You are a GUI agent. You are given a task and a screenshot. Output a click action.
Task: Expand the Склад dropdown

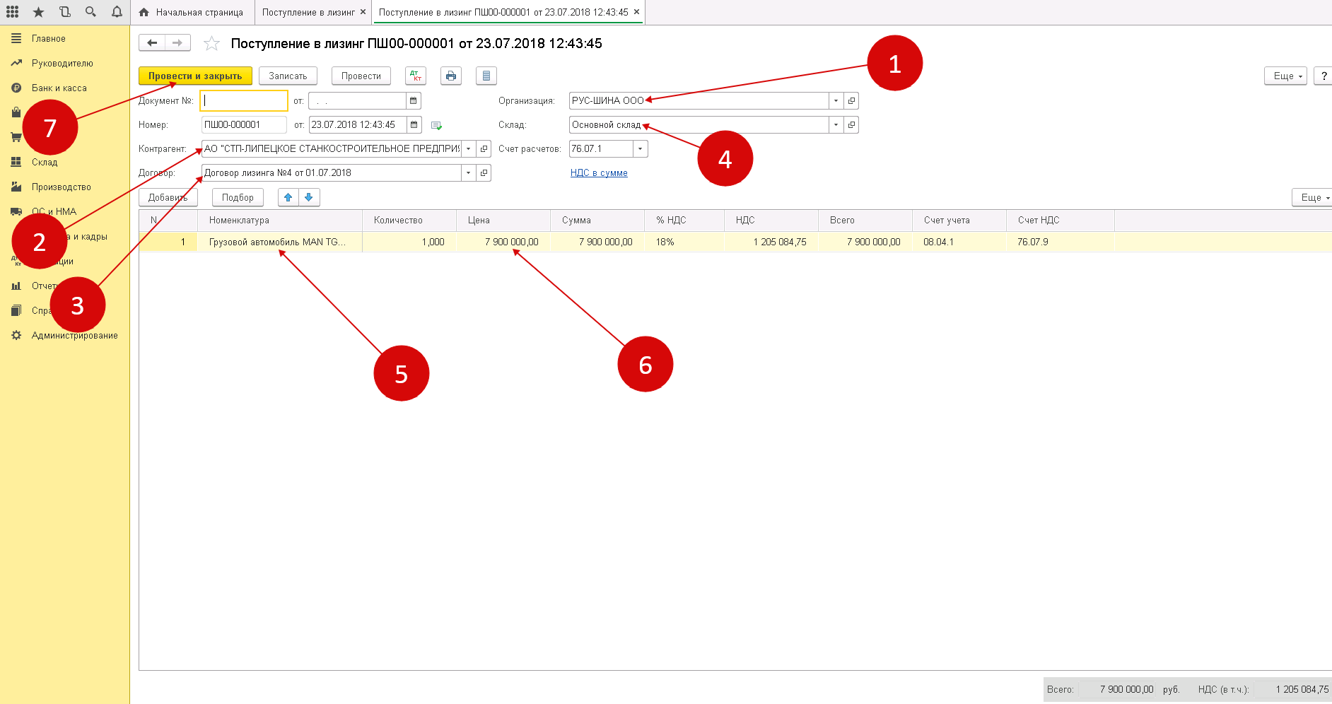pyautogui.click(x=836, y=125)
